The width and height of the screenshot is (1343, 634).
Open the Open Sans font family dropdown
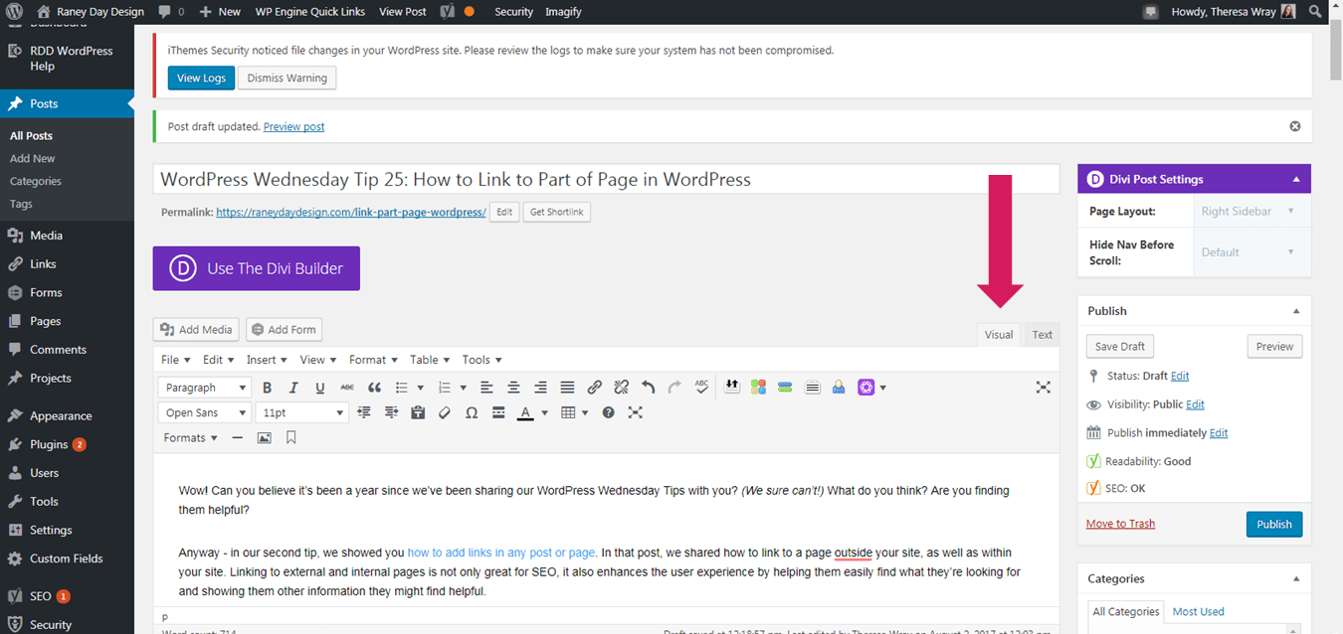coord(204,412)
